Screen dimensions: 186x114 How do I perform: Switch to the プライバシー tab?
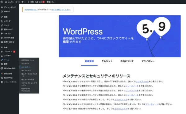(148, 61)
